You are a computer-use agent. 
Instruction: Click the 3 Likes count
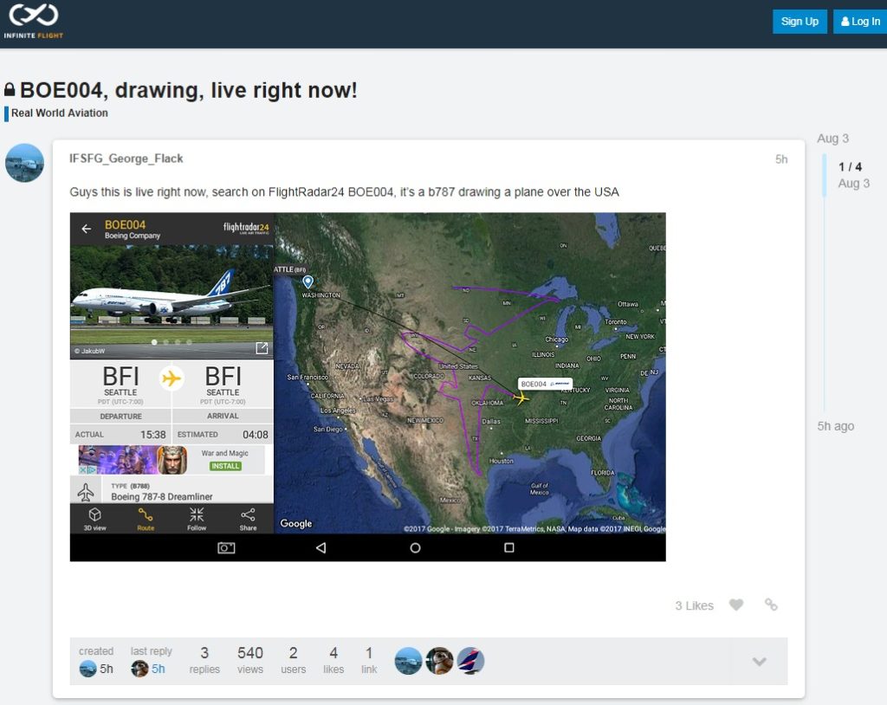tap(694, 605)
